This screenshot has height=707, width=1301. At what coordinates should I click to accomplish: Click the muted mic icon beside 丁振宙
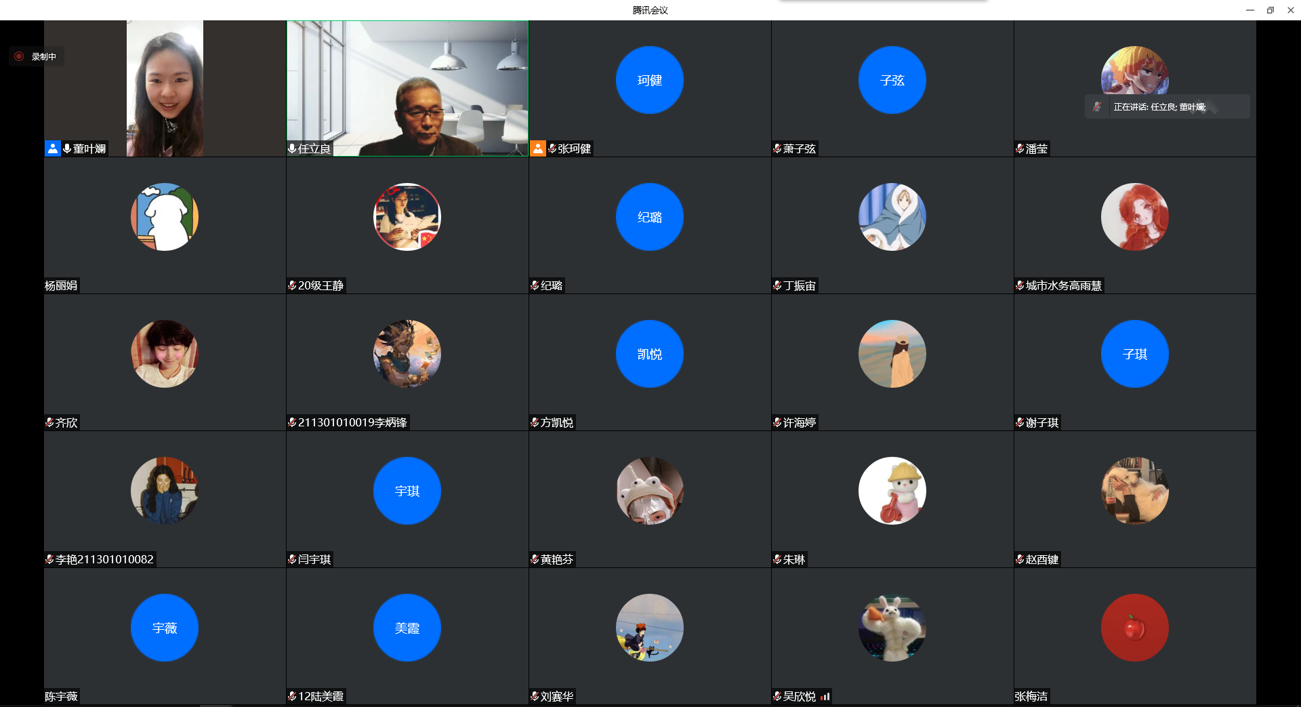[777, 285]
